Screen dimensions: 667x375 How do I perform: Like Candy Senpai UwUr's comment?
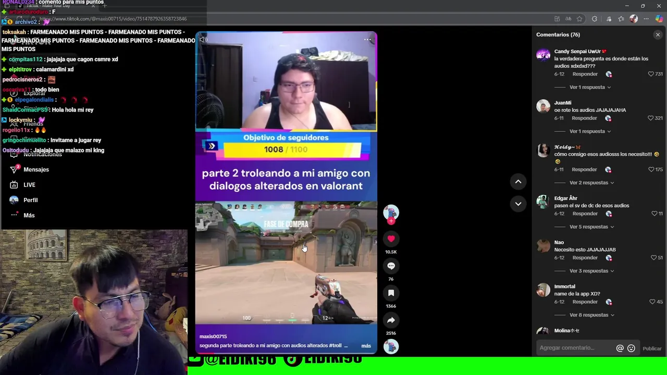650,74
